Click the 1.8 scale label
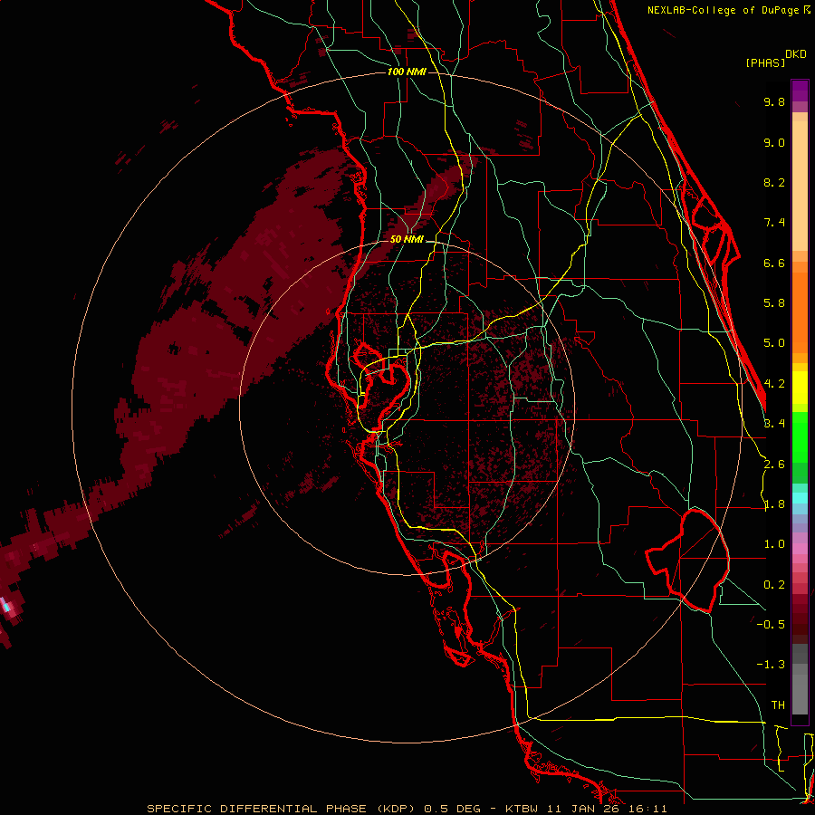 (774, 504)
